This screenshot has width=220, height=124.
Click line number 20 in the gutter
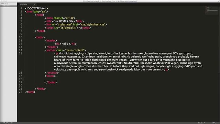[21, 86]
